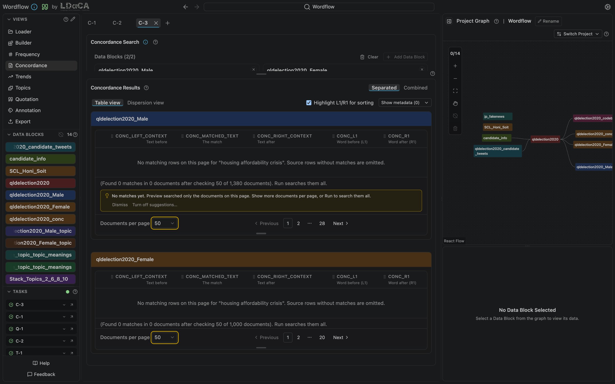Add a new tab with plus icon
The width and height of the screenshot is (615, 384).
point(167,23)
